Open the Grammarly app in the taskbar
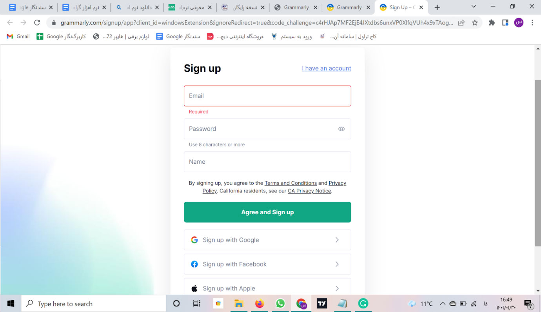Image resolution: width=541 pixels, height=312 pixels. pyautogui.click(x=363, y=303)
